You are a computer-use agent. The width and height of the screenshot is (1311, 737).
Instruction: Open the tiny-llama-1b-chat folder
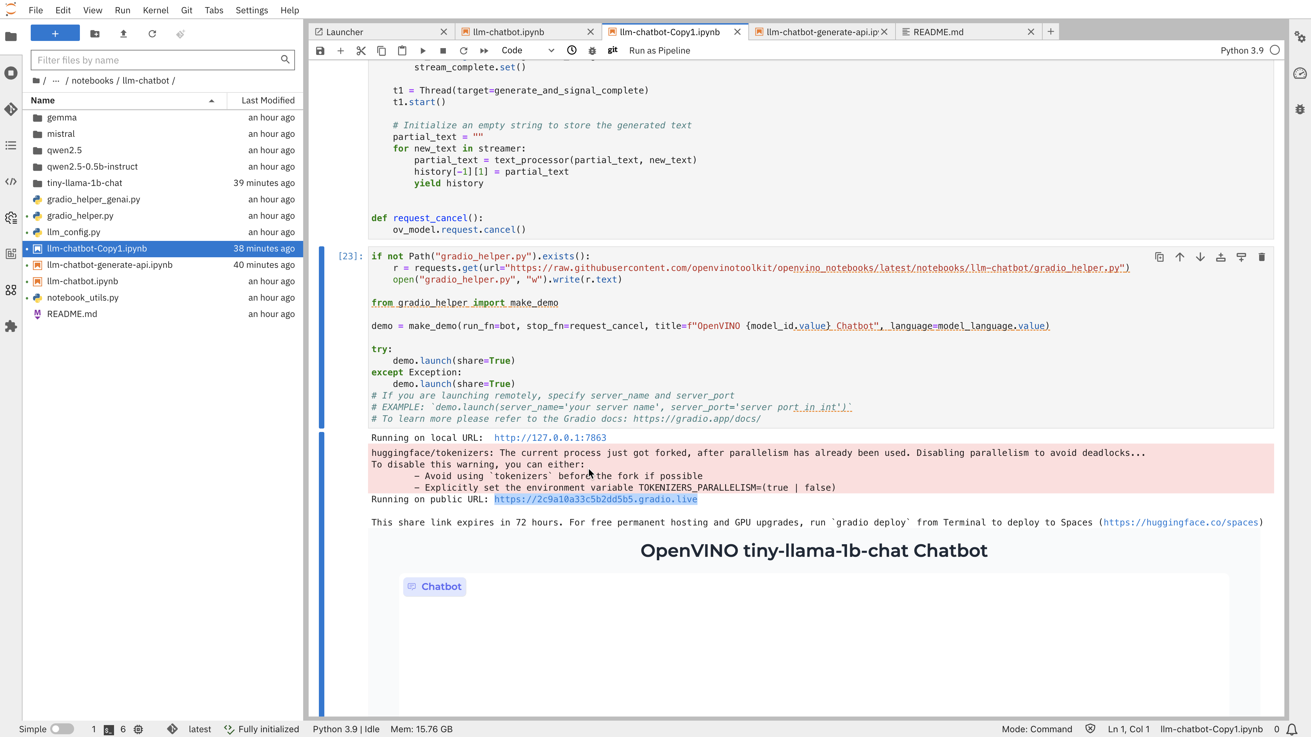[x=84, y=183]
